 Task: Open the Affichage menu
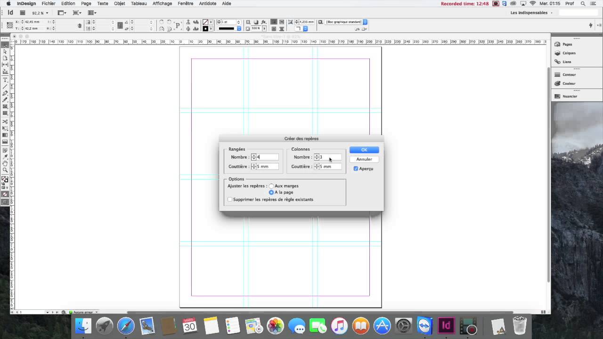click(x=162, y=3)
